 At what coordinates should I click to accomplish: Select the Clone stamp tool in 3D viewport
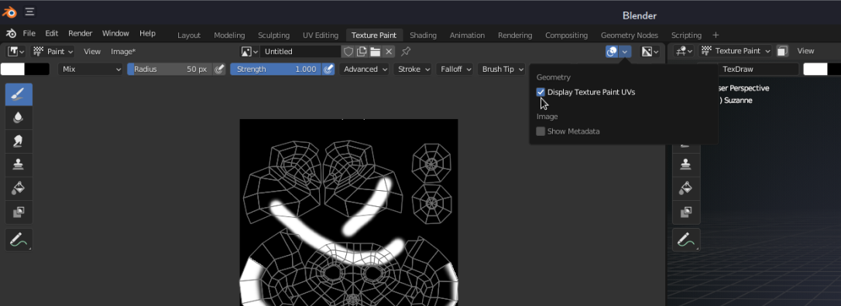click(x=686, y=165)
